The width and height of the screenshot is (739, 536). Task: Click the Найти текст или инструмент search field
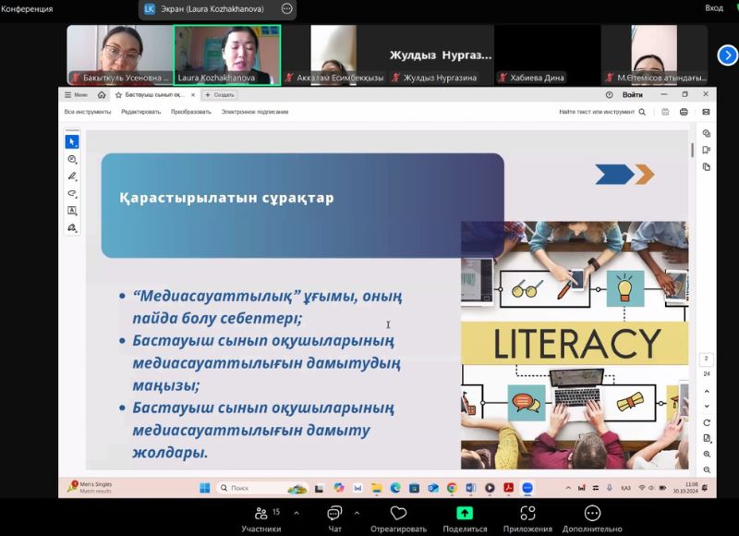tap(600, 112)
